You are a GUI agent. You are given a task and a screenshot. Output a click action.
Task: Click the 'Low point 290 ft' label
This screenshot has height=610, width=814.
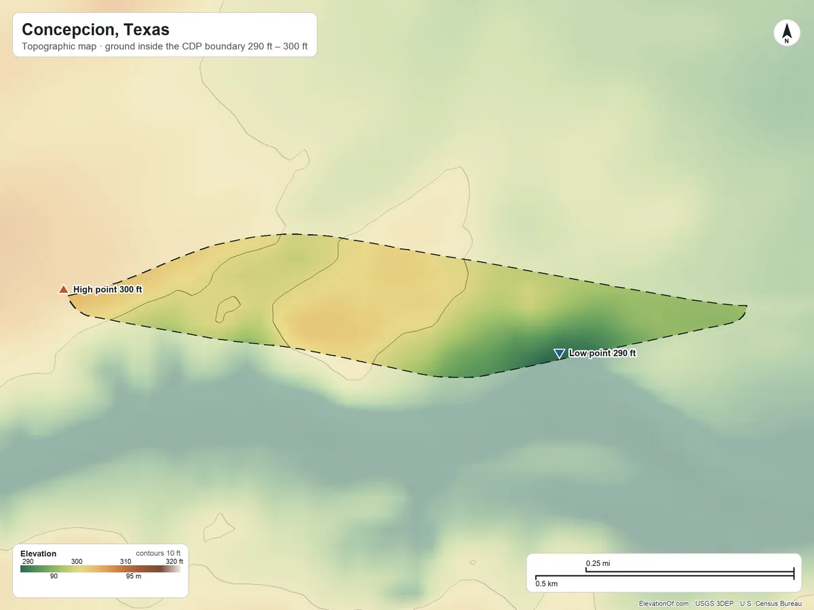602,353
